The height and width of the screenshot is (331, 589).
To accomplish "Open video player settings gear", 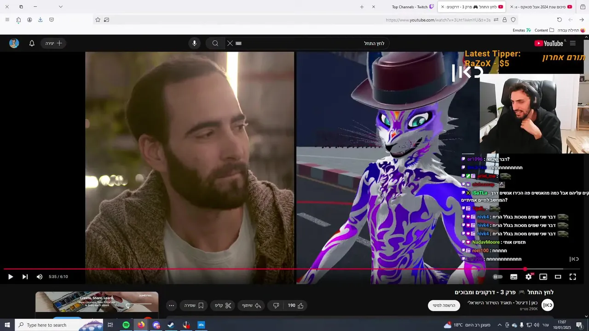I will [529, 277].
